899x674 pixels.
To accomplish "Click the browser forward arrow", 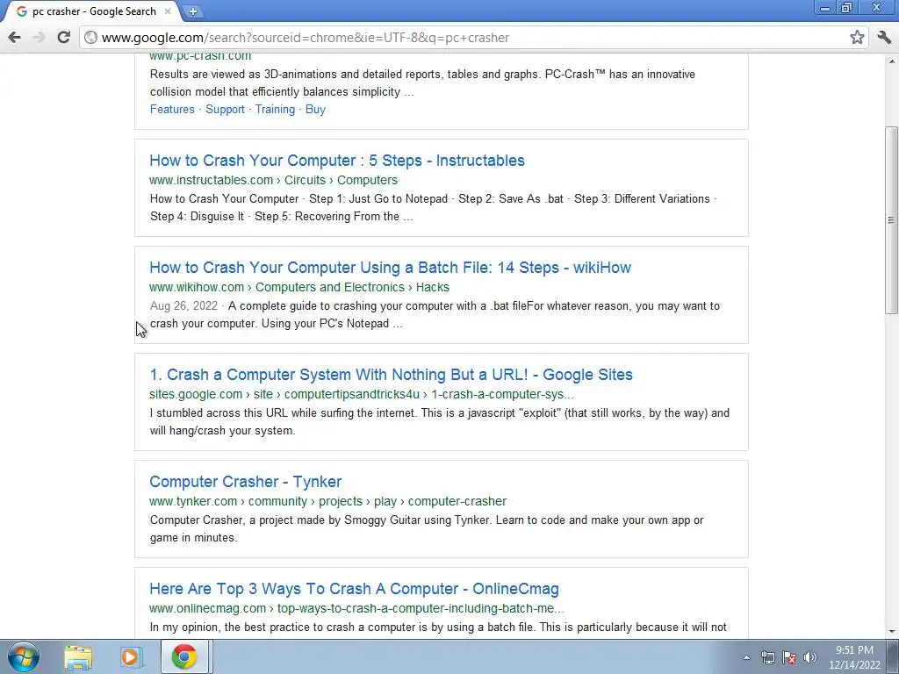I will click(x=39, y=38).
